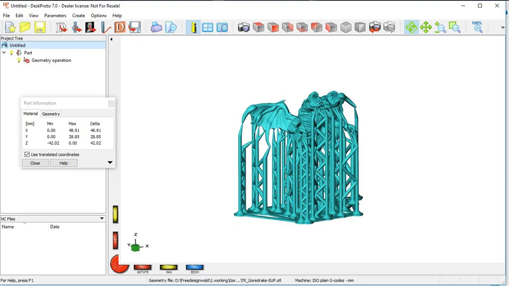Switch to the Geometry tab
This screenshot has width=509, height=286.
point(51,114)
